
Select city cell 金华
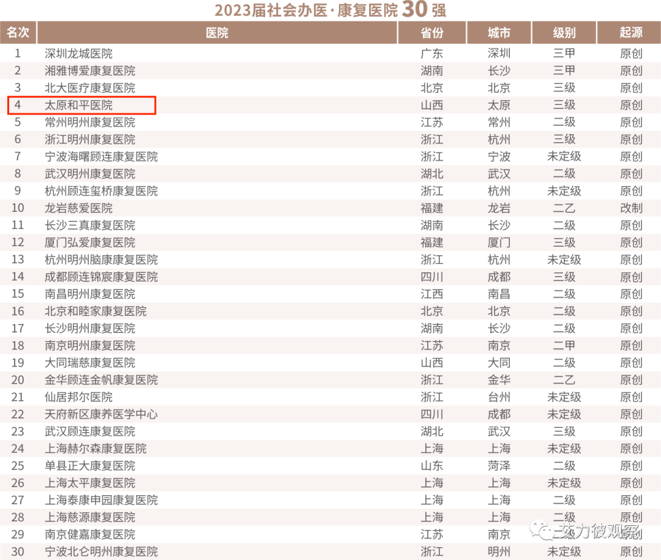(499, 380)
